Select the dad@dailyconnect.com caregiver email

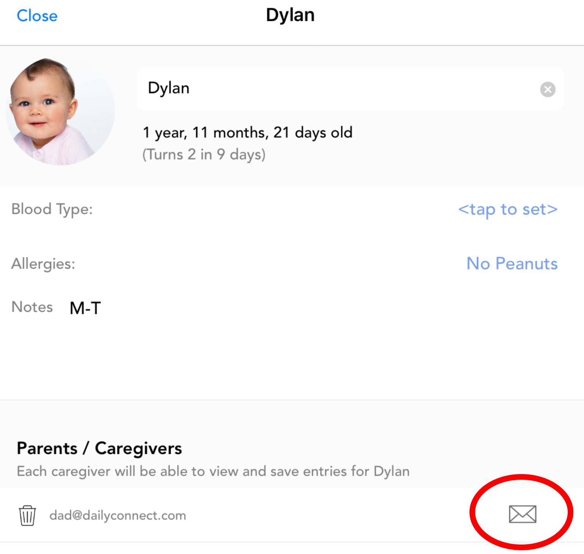tap(118, 515)
